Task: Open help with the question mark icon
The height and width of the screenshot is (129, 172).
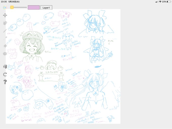Action: pos(5,82)
